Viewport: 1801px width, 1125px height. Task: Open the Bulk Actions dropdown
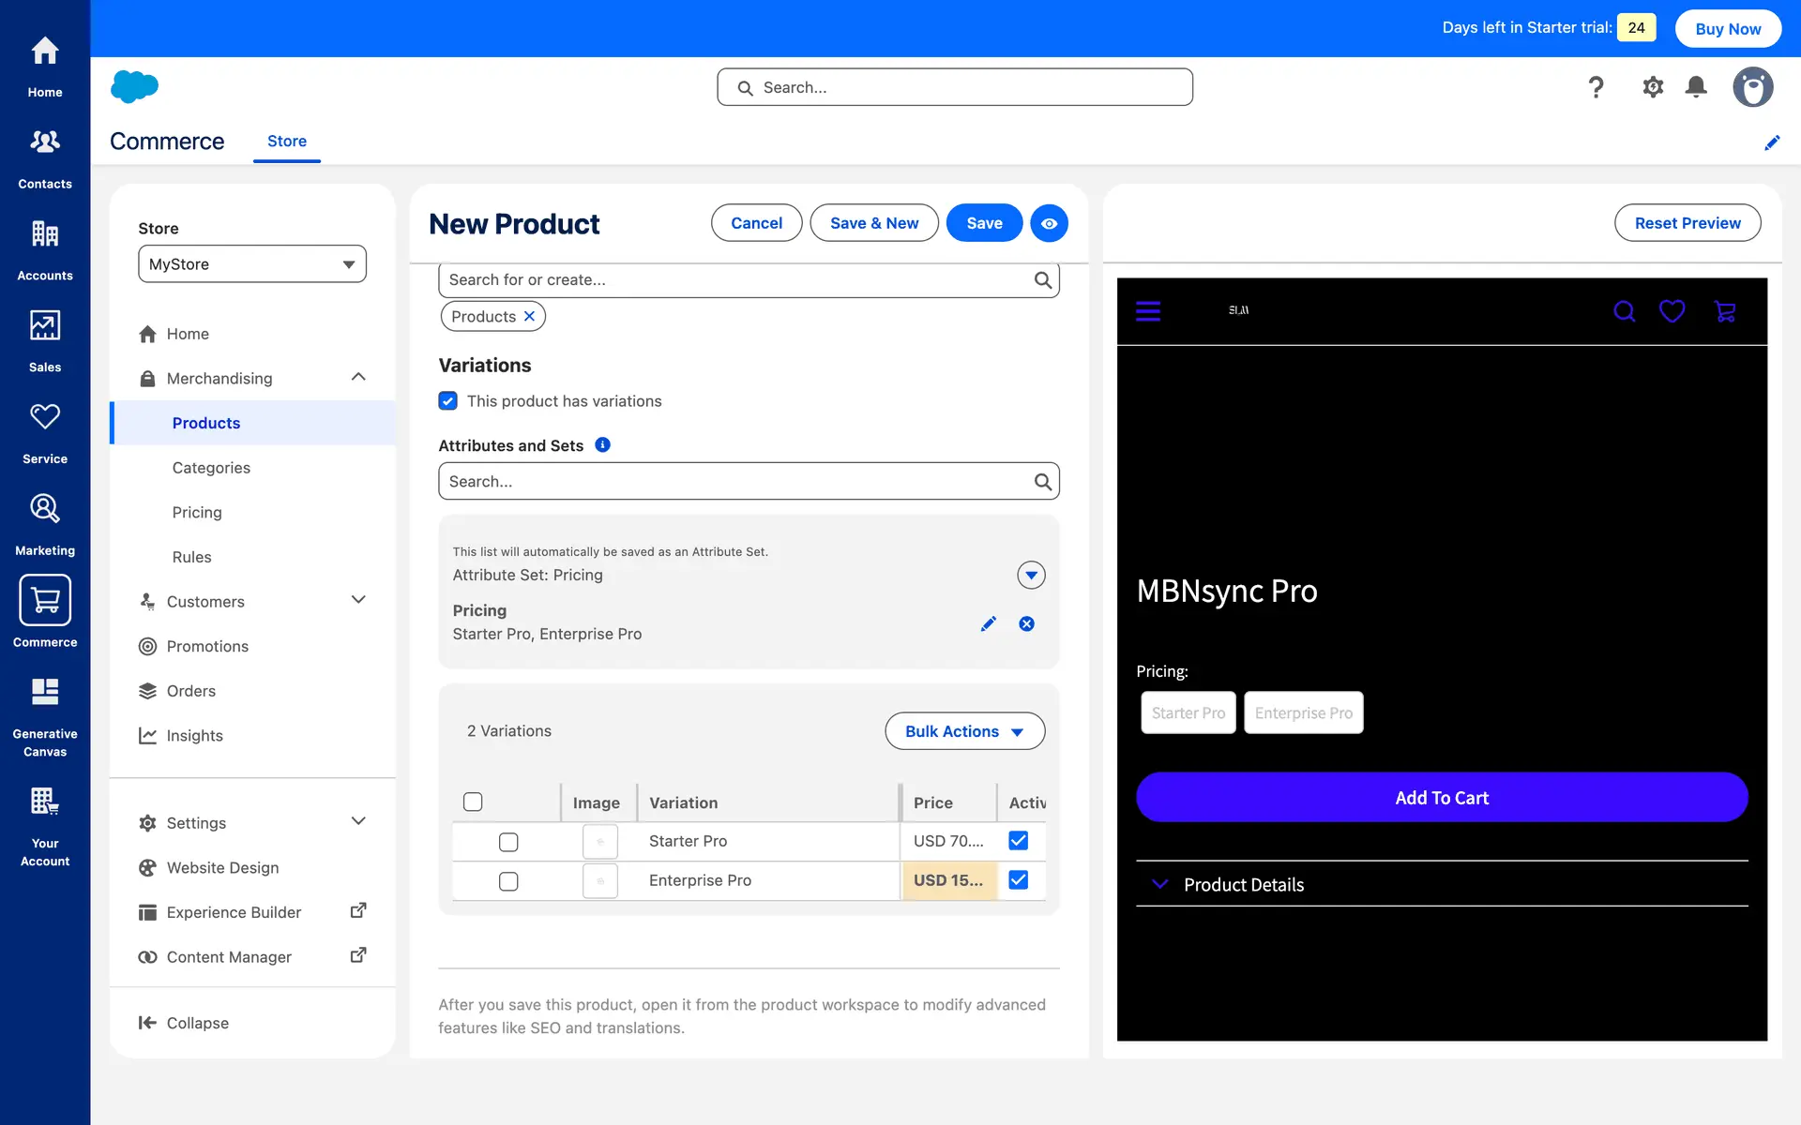(964, 731)
